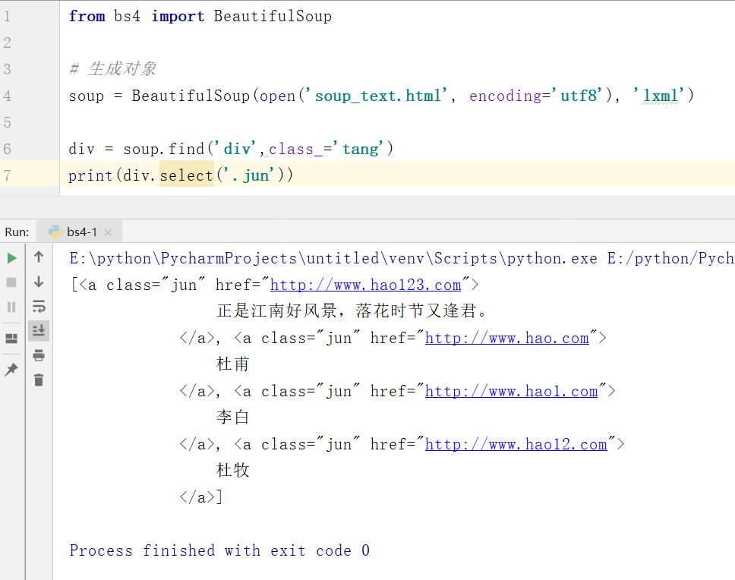The height and width of the screenshot is (580, 735).
Task: Click the output text '杜甫'
Action: click(x=232, y=364)
